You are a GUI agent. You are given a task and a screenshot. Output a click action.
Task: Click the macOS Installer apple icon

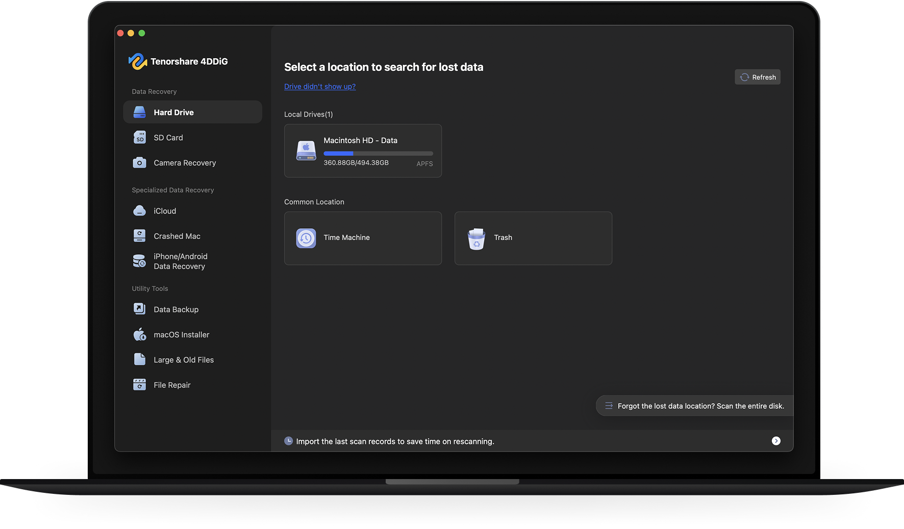tap(139, 334)
